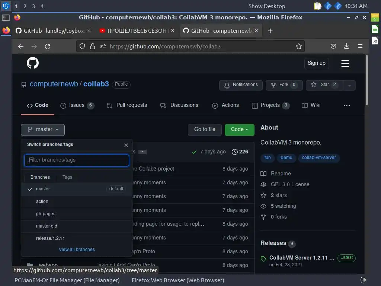Close the YouTube ПРОШЕЛ ВЕСЬ СЕЗОН tab

[x=173, y=31]
